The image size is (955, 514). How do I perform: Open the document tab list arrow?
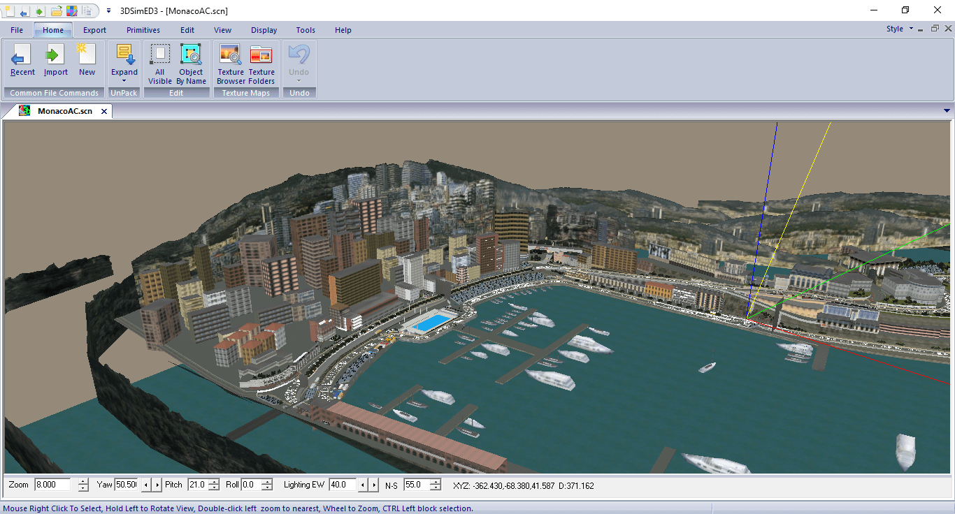(947, 110)
